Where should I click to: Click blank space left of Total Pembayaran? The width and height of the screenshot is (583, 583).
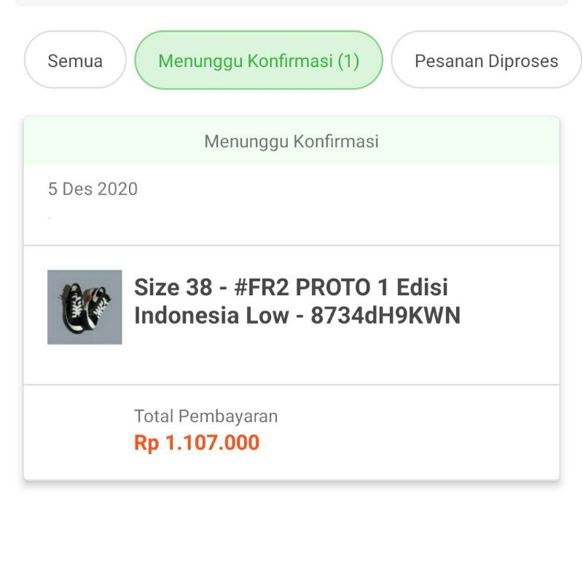pyautogui.click(x=77, y=430)
